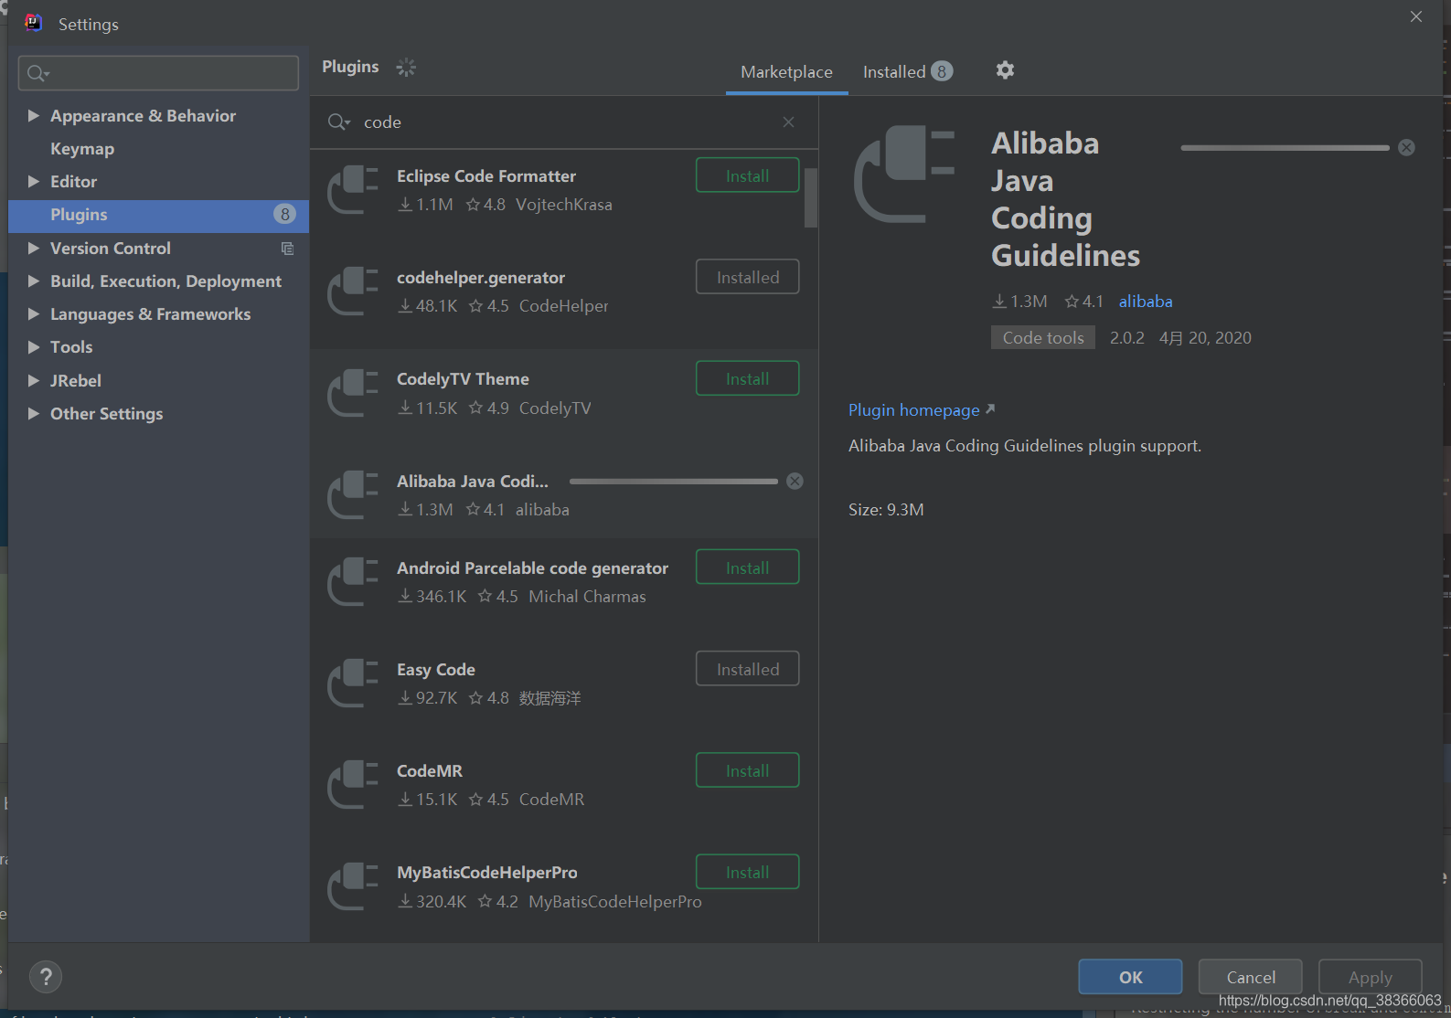Click the settings search magnifier icon

pos(37,73)
